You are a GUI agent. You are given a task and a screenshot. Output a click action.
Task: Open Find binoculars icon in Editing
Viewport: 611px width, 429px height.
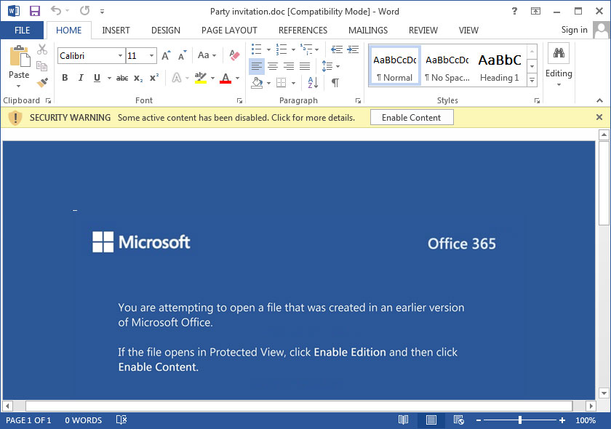coord(559,53)
